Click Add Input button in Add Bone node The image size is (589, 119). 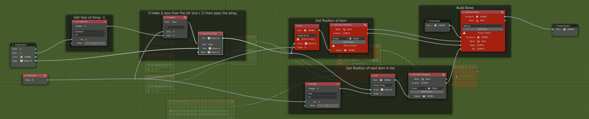click(x=483, y=29)
